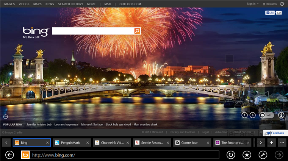Open the Legal link
The image size is (288, 161).
coord(205,132)
